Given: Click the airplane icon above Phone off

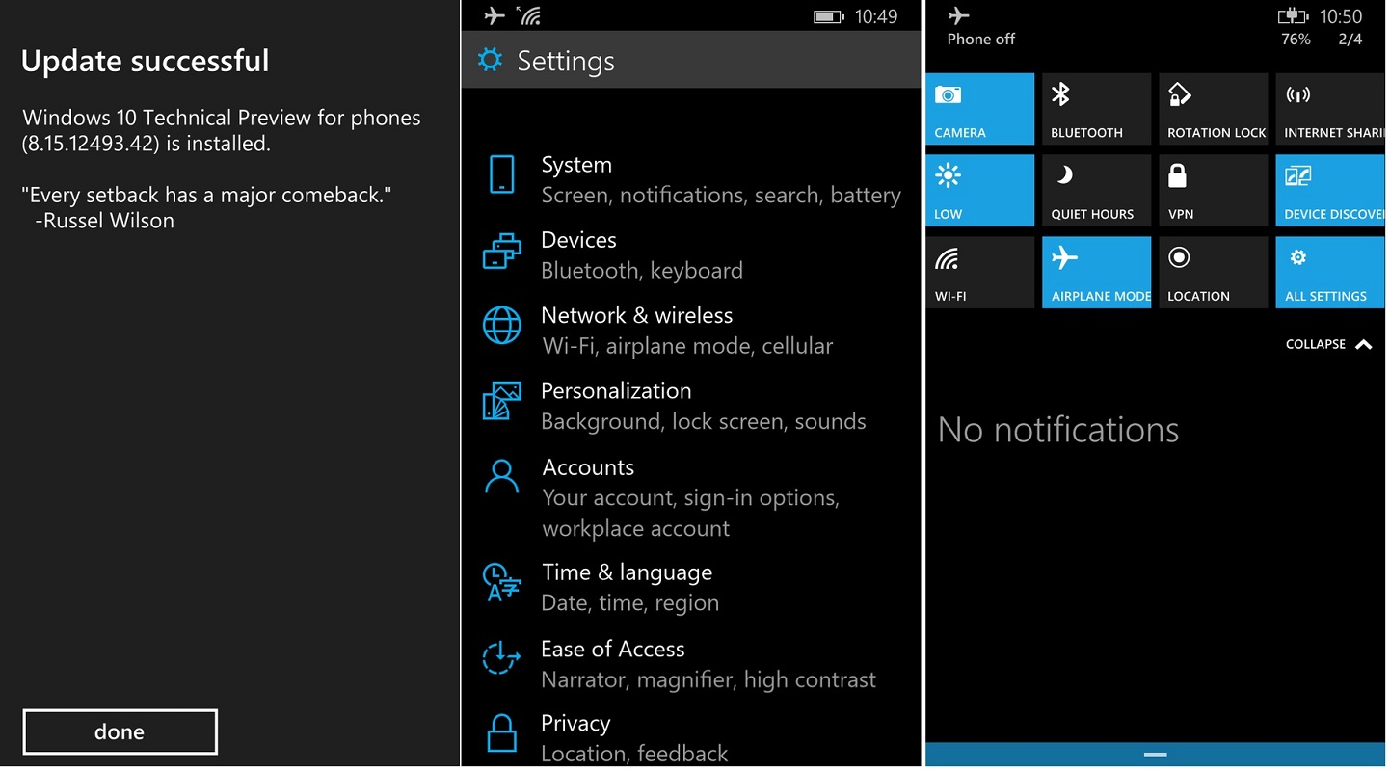Looking at the screenshot, I should point(958,15).
